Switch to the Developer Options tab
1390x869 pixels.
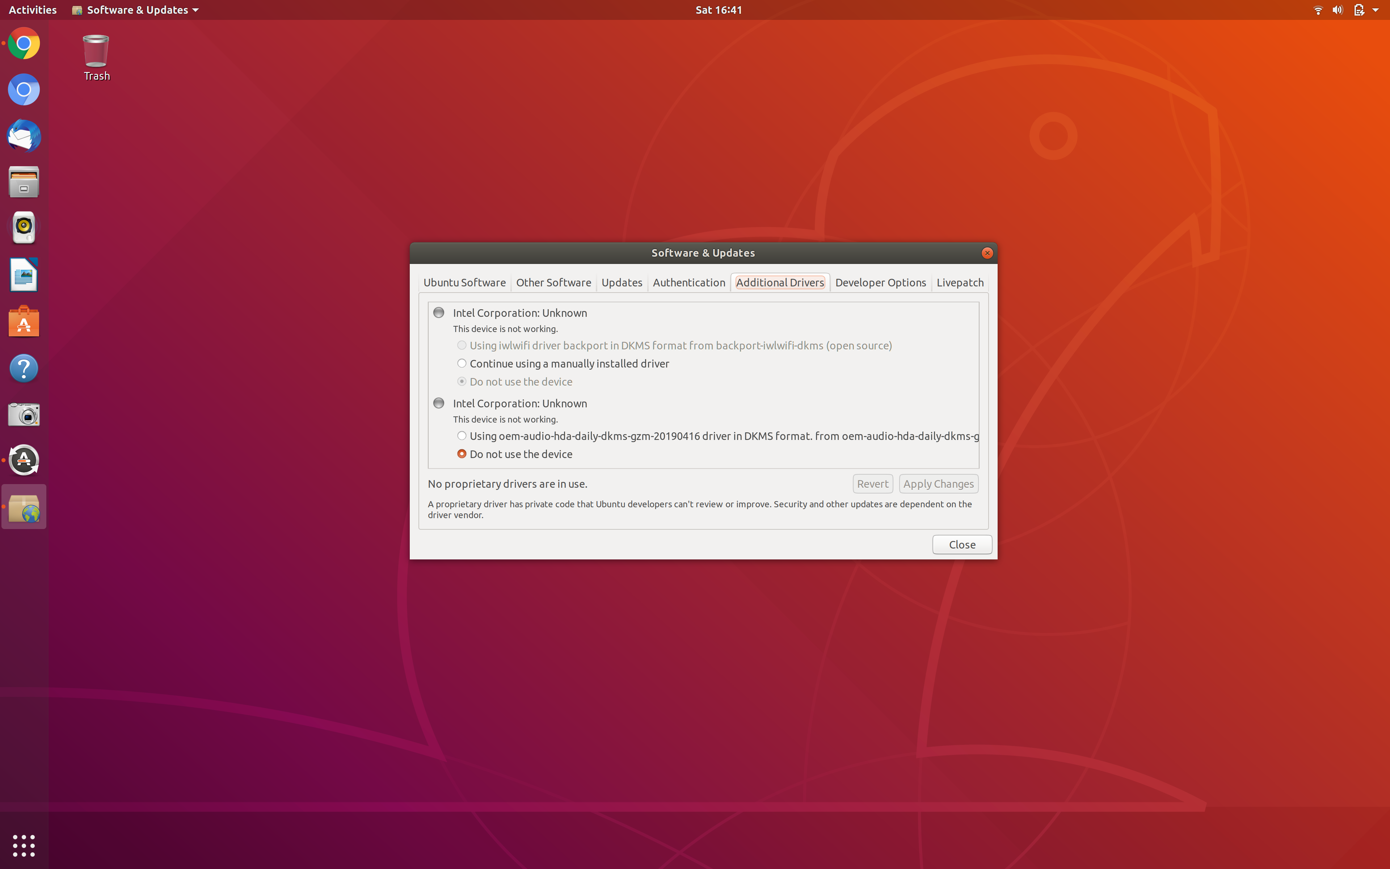[880, 282]
